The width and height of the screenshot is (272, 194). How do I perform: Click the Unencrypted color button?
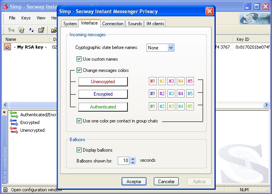pyautogui.click(x=103, y=82)
